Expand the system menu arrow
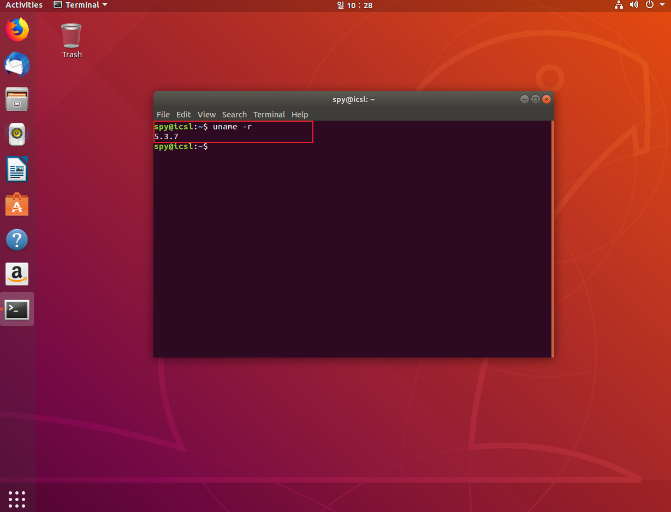Image resolution: width=671 pixels, height=512 pixels. click(x=661, y=5)
